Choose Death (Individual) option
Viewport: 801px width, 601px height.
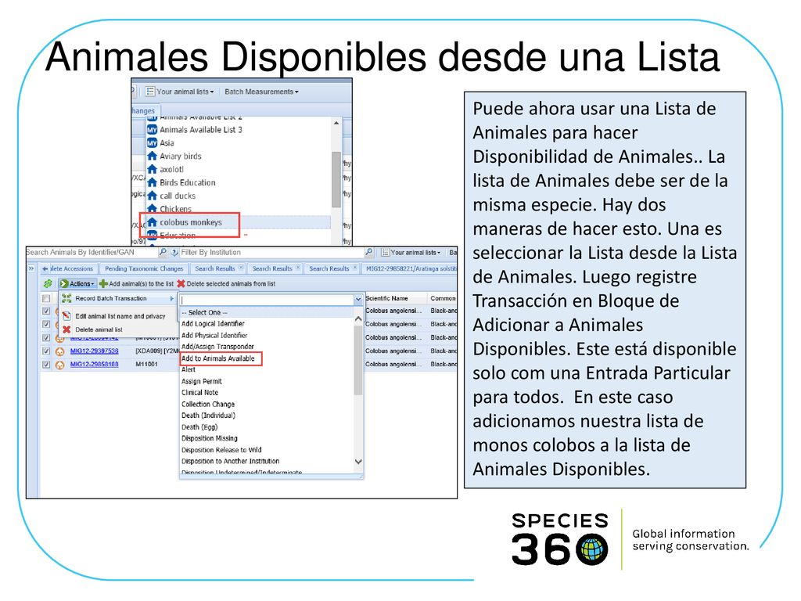[x=208, y=416]
